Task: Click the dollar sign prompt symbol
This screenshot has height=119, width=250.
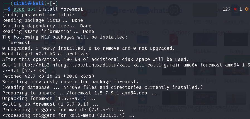Action: pos(9,9)
